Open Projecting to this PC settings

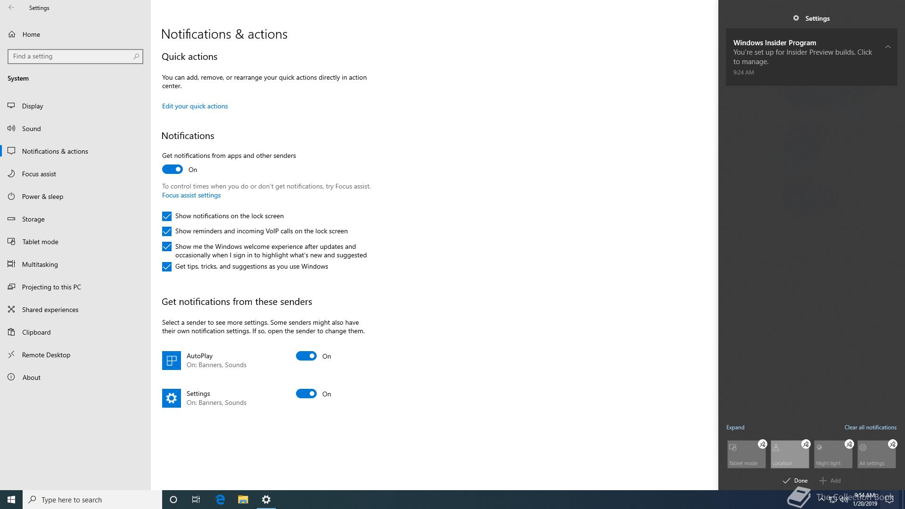[75, 287]
